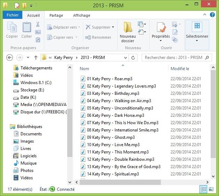Click the blue Help question mark icon
The width and height of the screenshot is (219, 196).
(x=212, y=15)
